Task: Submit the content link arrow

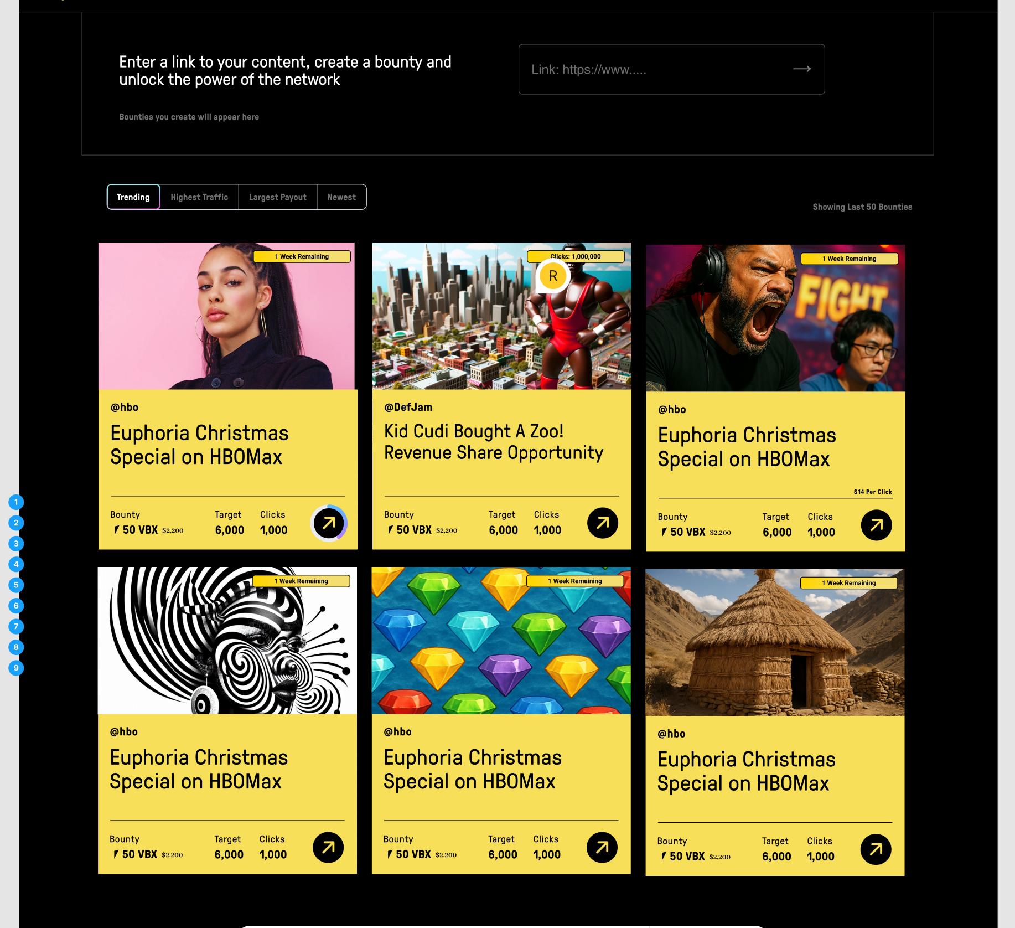Action: [x=802, y=69]
